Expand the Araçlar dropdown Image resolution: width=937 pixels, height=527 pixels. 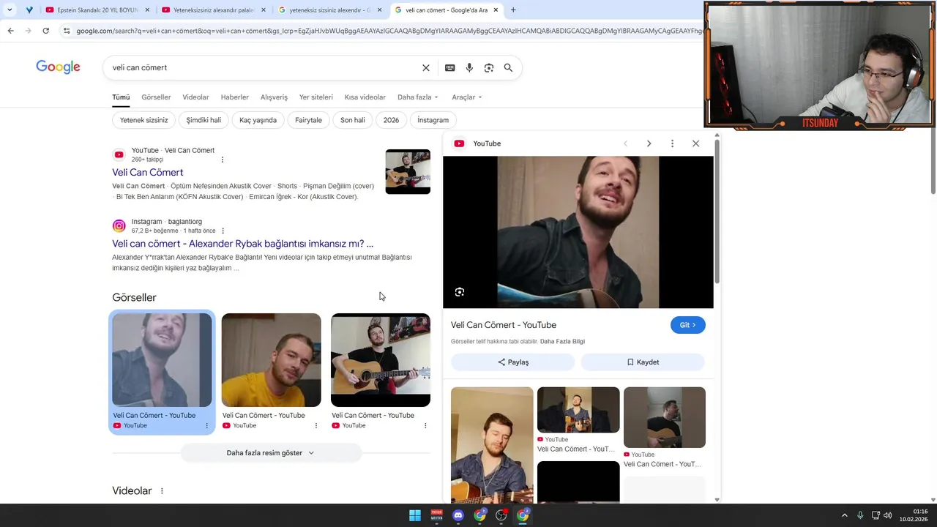tap(467, 97)
